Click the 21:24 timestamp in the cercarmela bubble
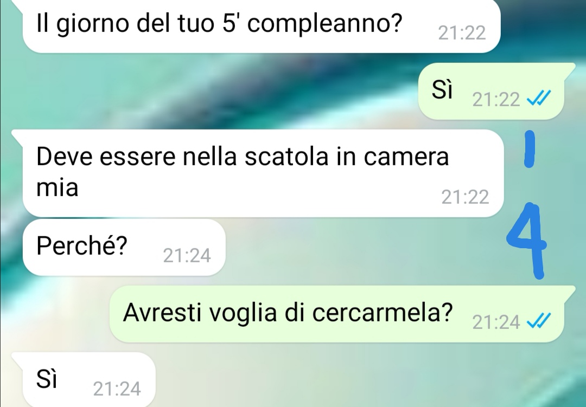Viewport: 586px width, 407px height. tap(496, 322)
